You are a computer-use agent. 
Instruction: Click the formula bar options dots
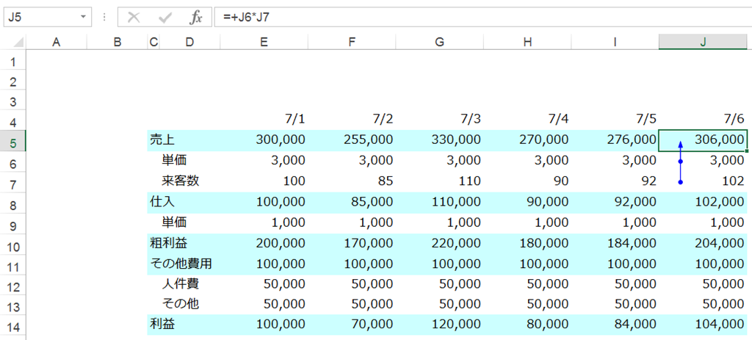(104, 18)
